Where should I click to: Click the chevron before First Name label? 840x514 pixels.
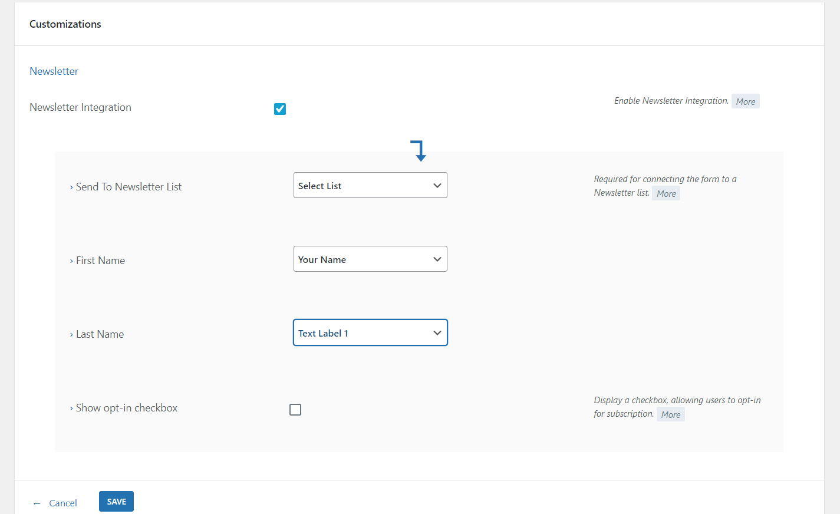pyautogui.click(x=71, y=261)
